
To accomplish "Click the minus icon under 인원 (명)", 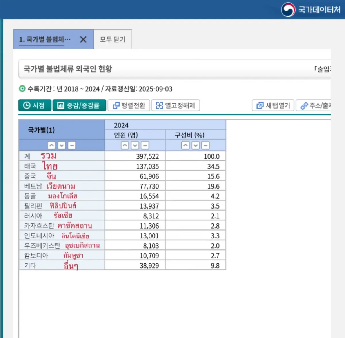I will coord(145,145).
